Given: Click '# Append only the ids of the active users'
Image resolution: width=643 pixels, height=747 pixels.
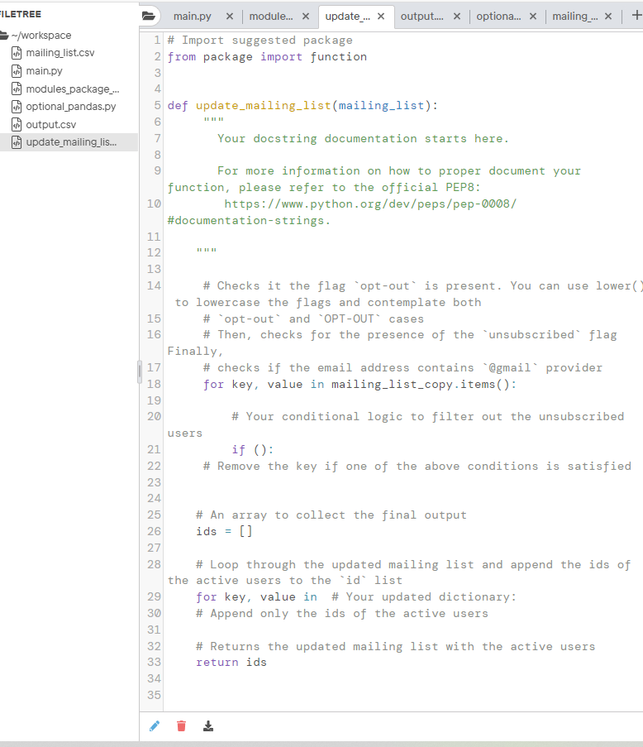Looking at the screenshot, I should click(x=342, y=613).
